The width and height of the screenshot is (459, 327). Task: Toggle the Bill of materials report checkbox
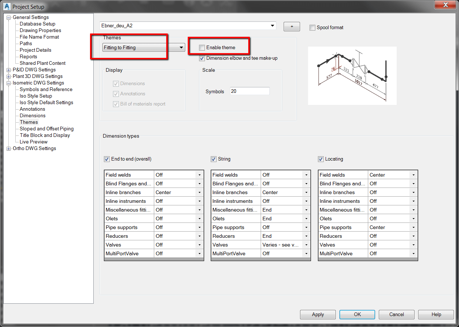tap(116, 104)
